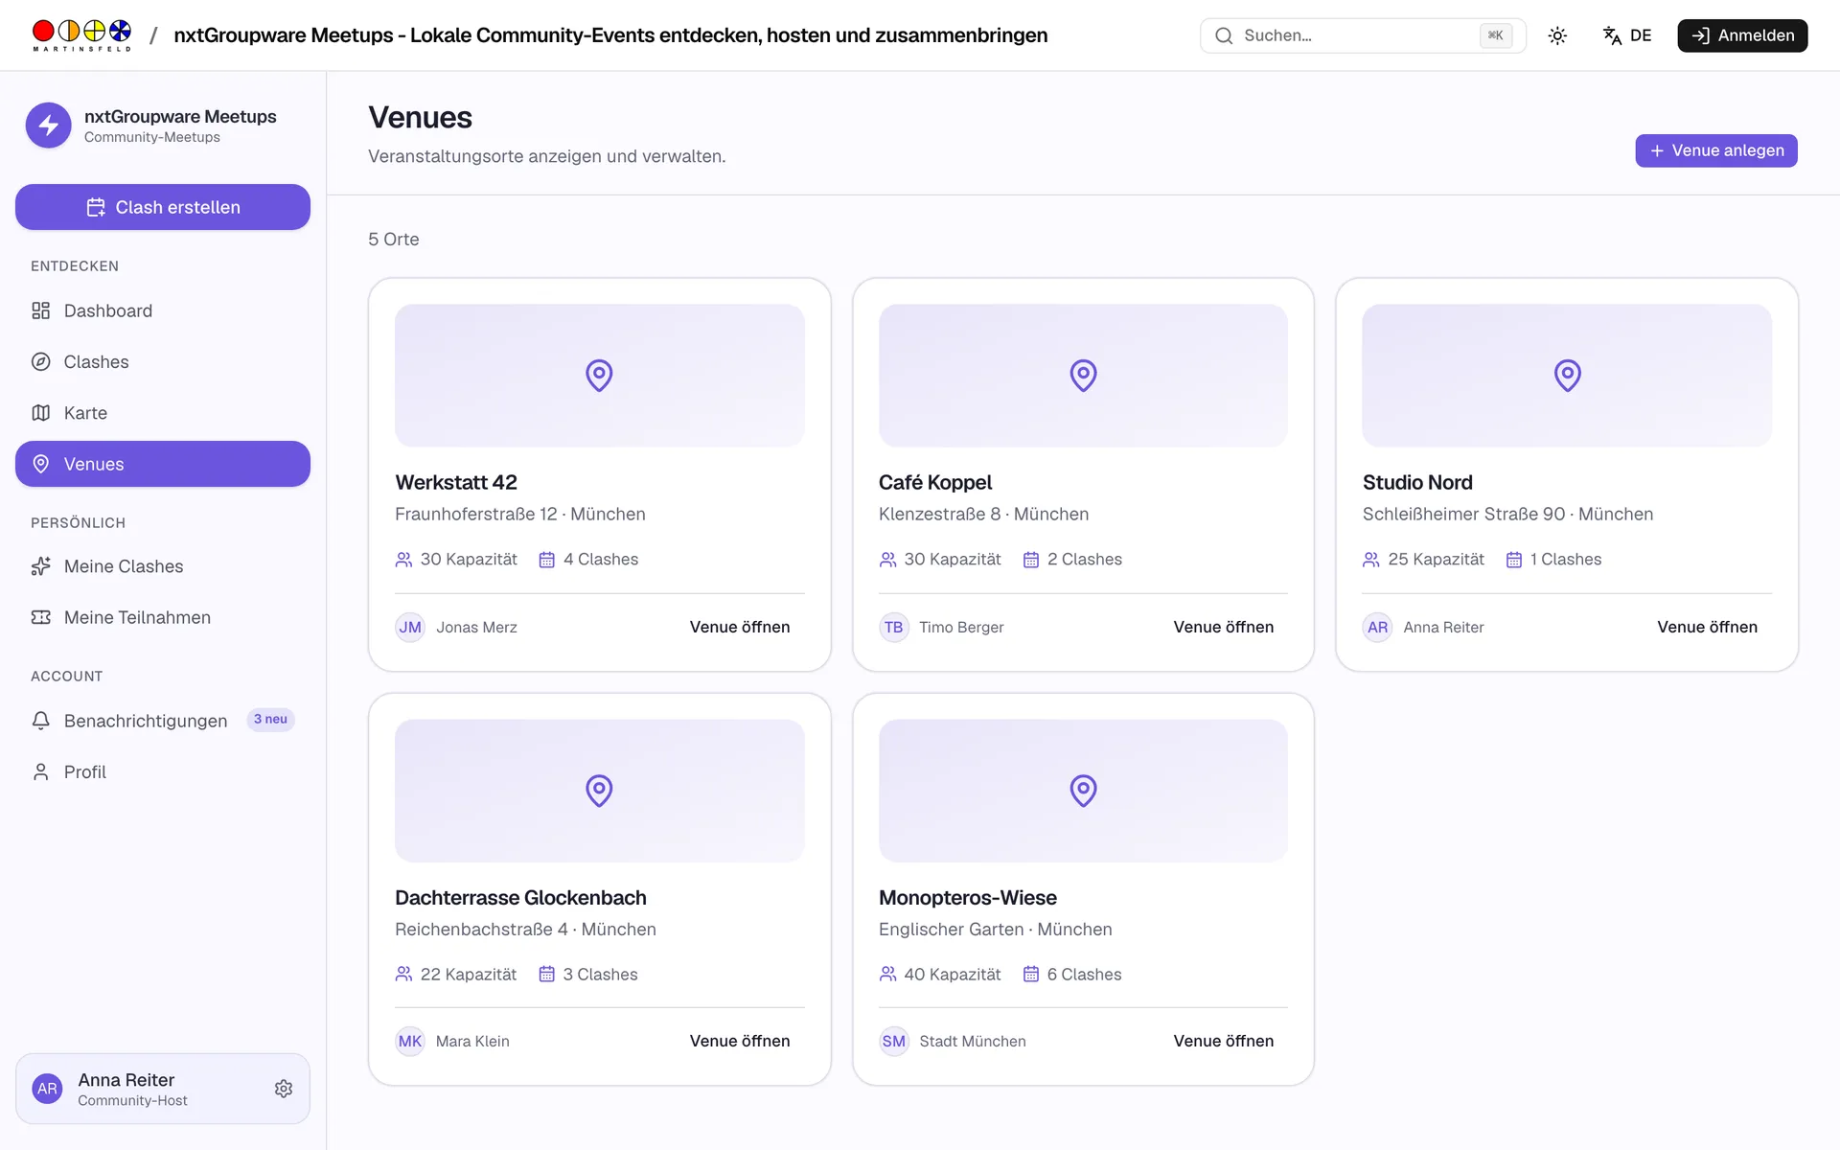Click the JM avatar of Jonas Merz
Viewport: 1840px width, 1150px height.
click(x=410, y=628)
